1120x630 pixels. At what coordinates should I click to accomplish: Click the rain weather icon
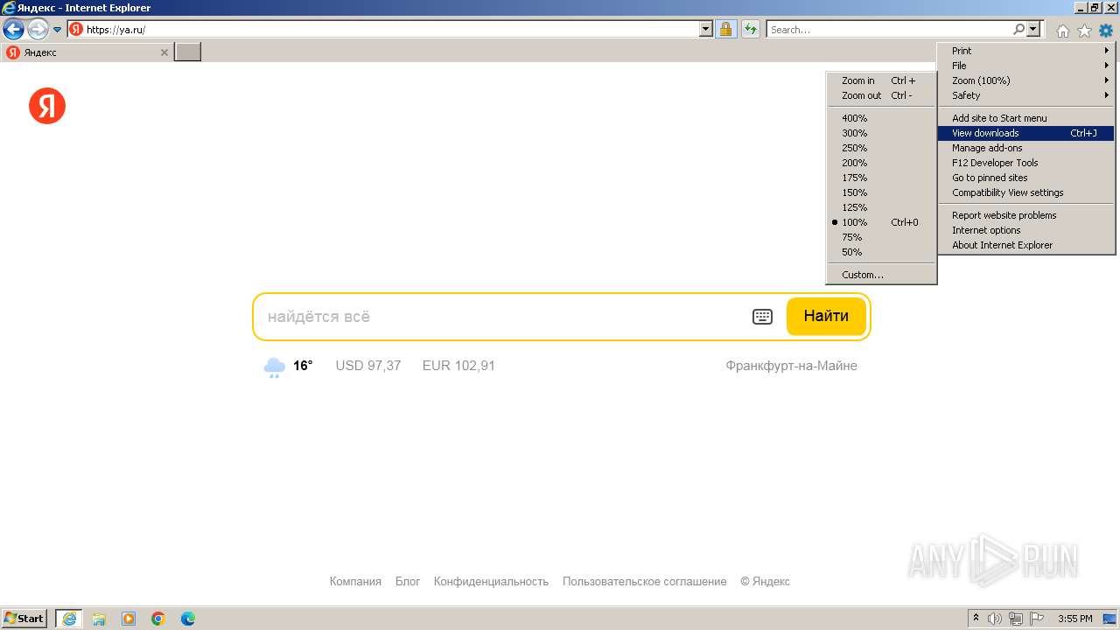pos(275,367)
